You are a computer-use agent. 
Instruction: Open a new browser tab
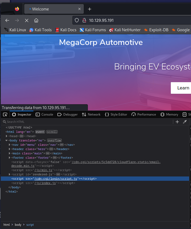(89, 9)
